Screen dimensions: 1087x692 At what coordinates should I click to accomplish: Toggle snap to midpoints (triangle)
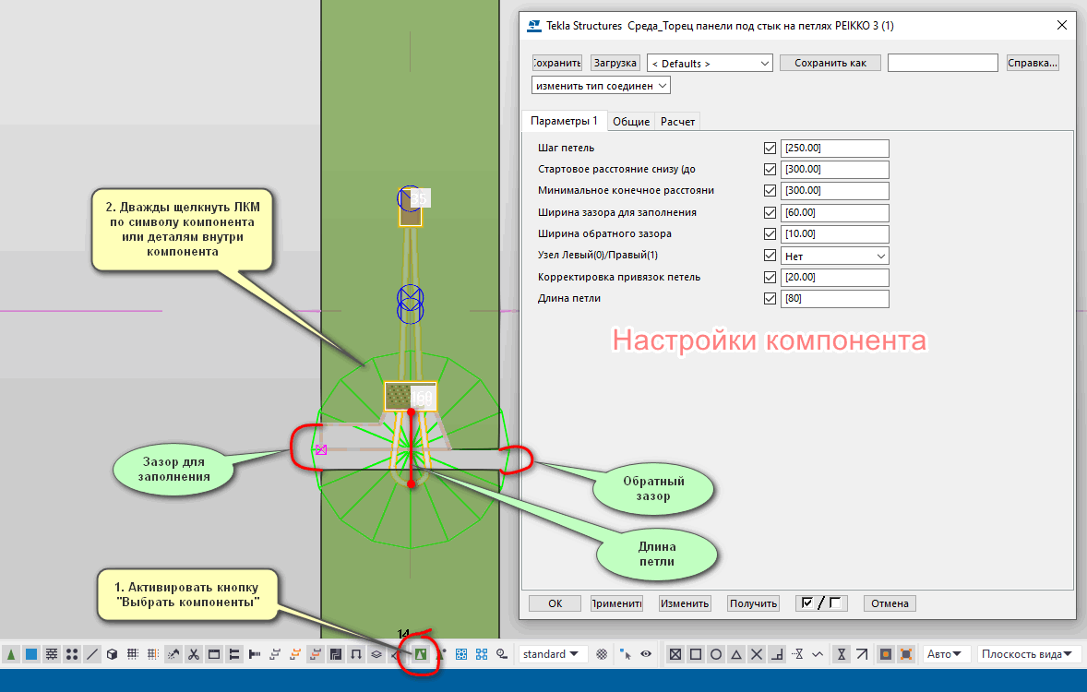[x=736, y=654]
